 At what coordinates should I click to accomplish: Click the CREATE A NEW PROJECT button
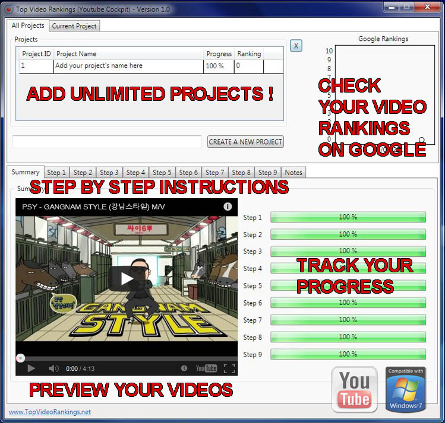point(245,142)
